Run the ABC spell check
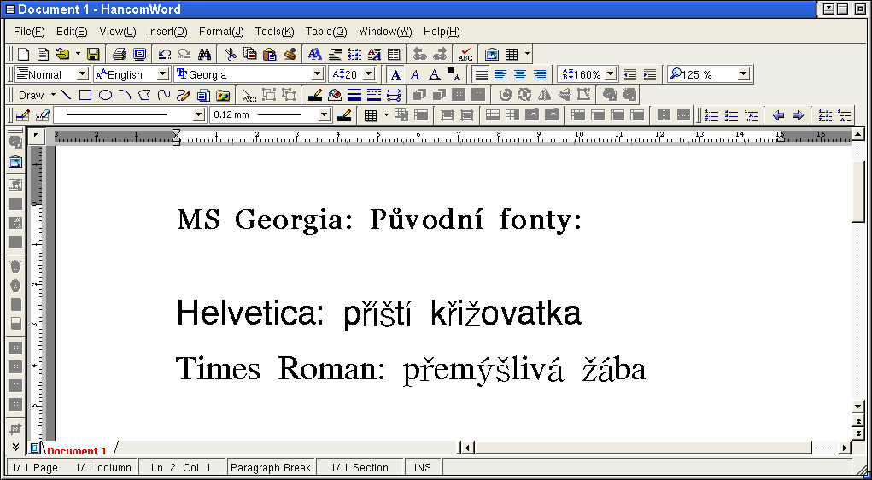Image resolution: width=872 pixels, height=480 pixels. click(465, 54)
